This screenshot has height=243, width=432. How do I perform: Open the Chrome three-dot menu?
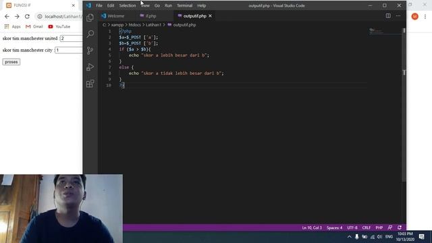[425, 16]
